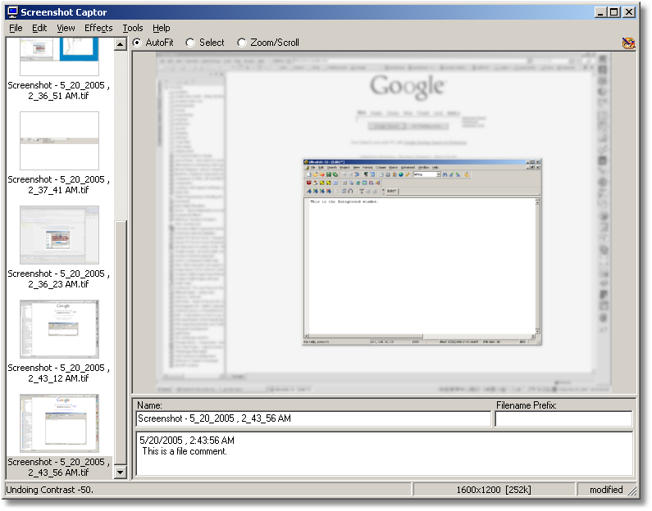Click highlighted label 2_43_56 AM.tif

click(x=58, y=468)
